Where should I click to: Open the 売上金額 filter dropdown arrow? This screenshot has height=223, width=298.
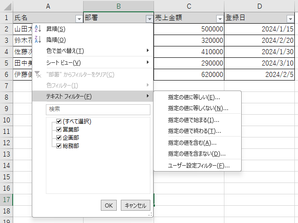tap(220, 19)
